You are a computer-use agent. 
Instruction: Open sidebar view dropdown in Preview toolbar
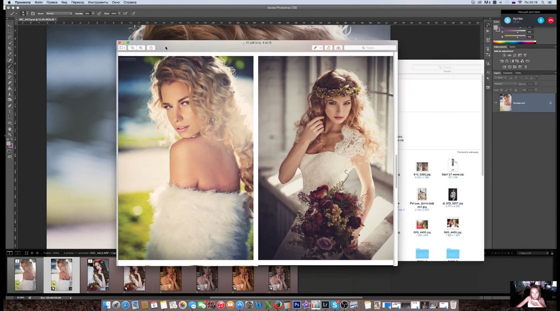(122, 48)
